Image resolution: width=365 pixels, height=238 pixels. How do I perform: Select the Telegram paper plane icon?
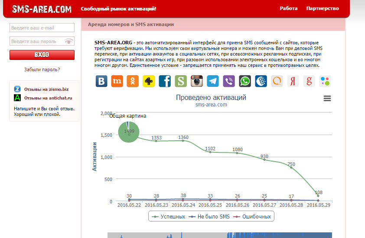click(213, 81)
